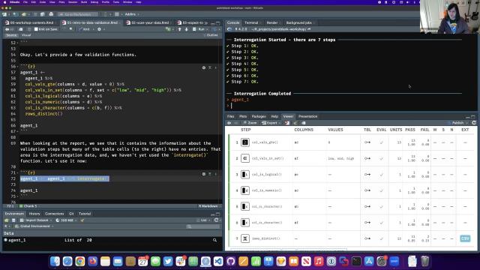Run the chunk at line 71
This screenshot has width=480, height=270.
(215, 174)
